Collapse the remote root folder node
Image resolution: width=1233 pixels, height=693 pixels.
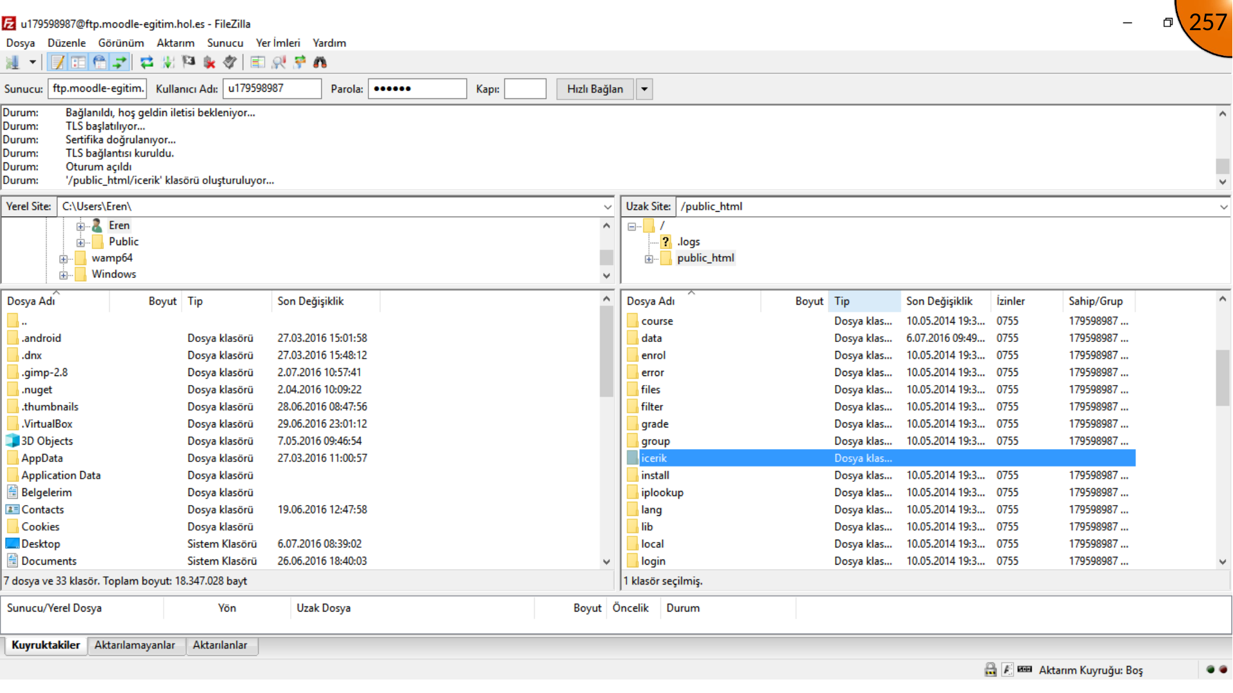coord(632,226)
